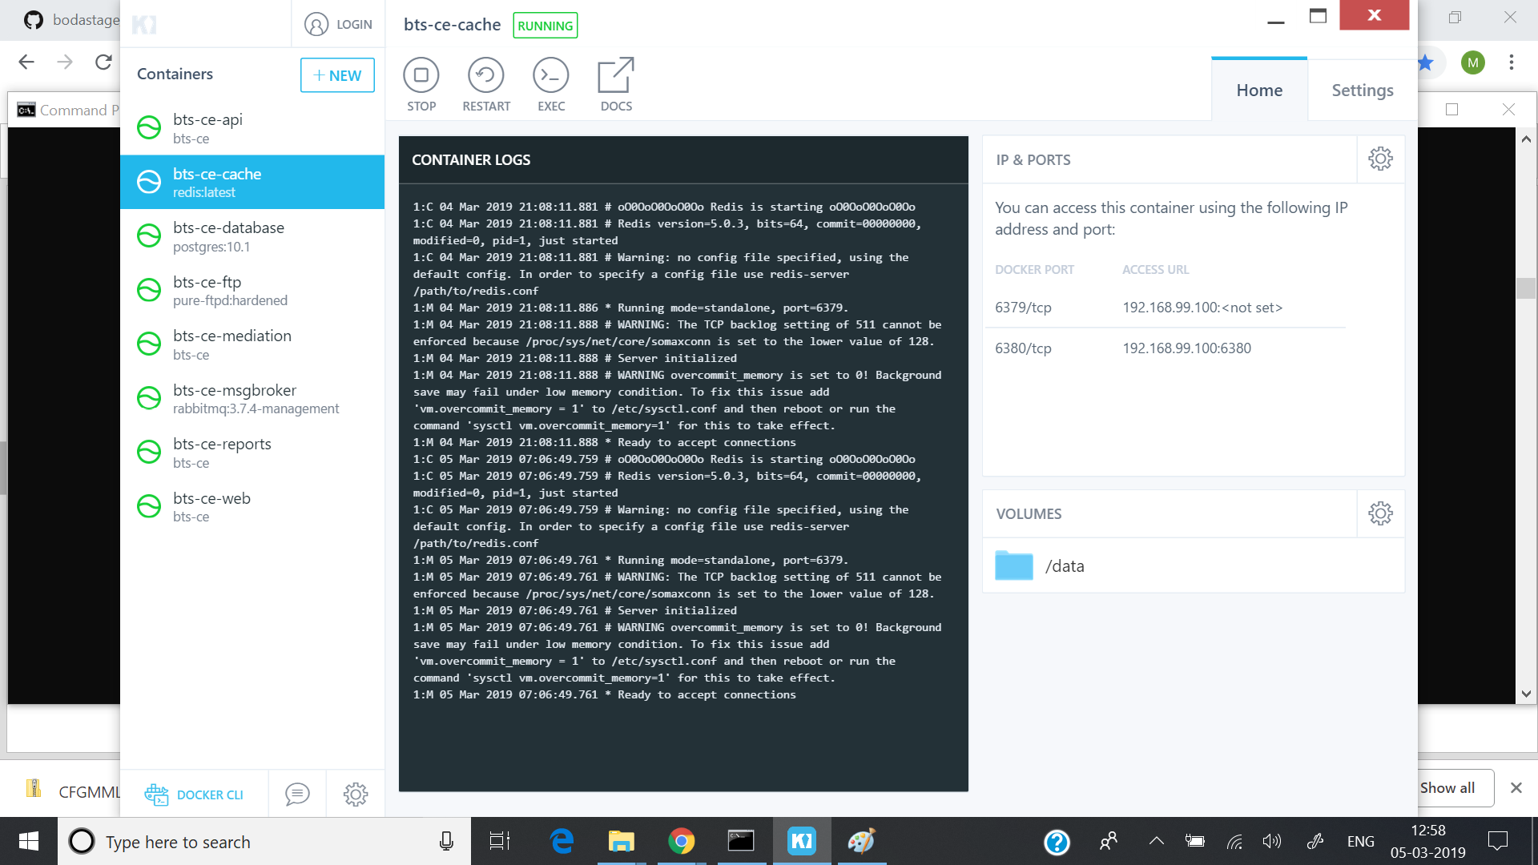Select bts-ce-reports container
Screen dimensions: 1538x865
[252, 453]
